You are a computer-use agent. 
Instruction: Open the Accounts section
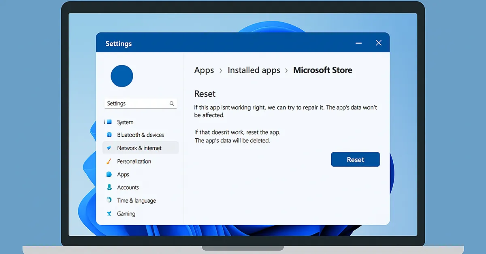point(128,187)
